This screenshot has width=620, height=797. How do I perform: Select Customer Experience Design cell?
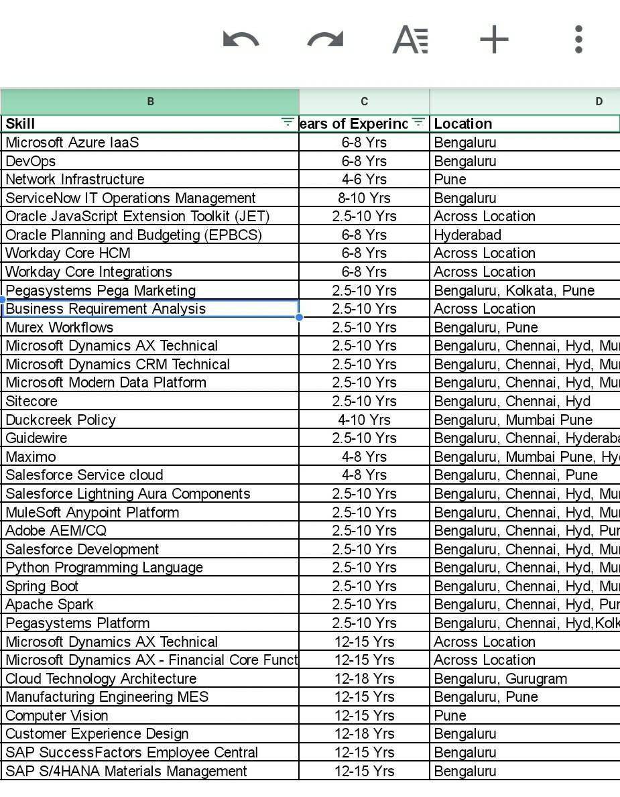[x=150, y=733]
